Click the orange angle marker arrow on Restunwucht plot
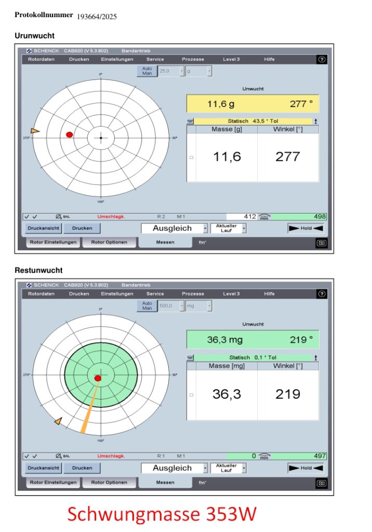Screen dimensions: 372x532 [x=59, y=420]
